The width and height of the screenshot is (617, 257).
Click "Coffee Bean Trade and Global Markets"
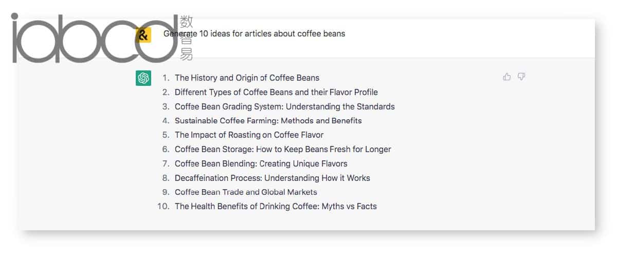coord(246,192)
